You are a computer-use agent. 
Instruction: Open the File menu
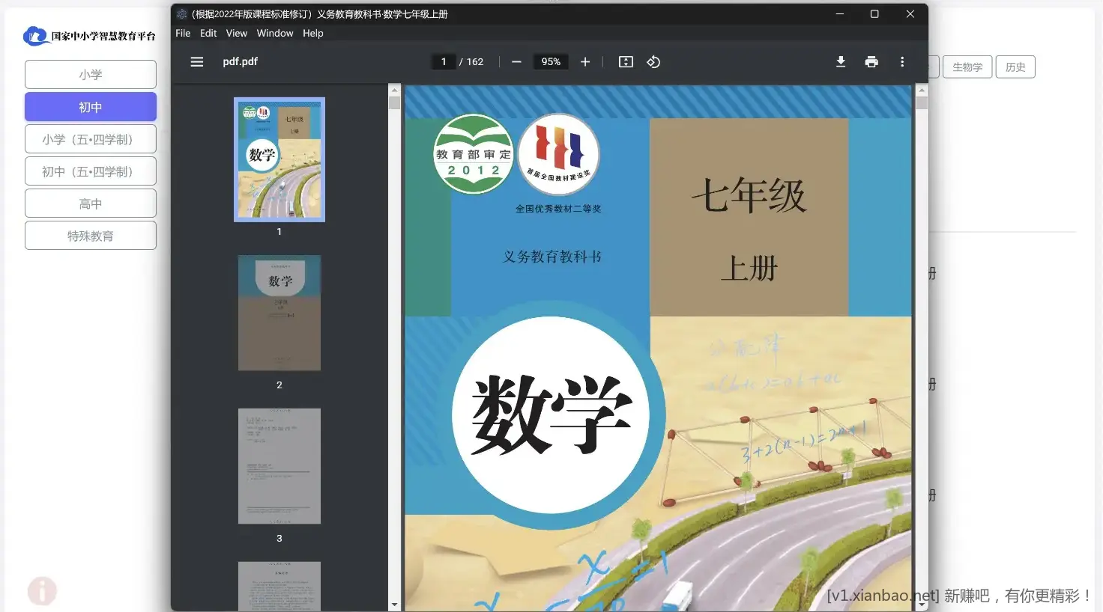(182, 33)
